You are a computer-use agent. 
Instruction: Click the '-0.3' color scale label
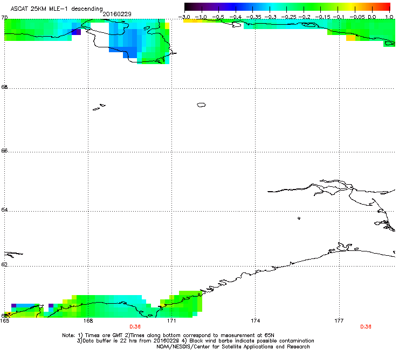pos(271,17)
